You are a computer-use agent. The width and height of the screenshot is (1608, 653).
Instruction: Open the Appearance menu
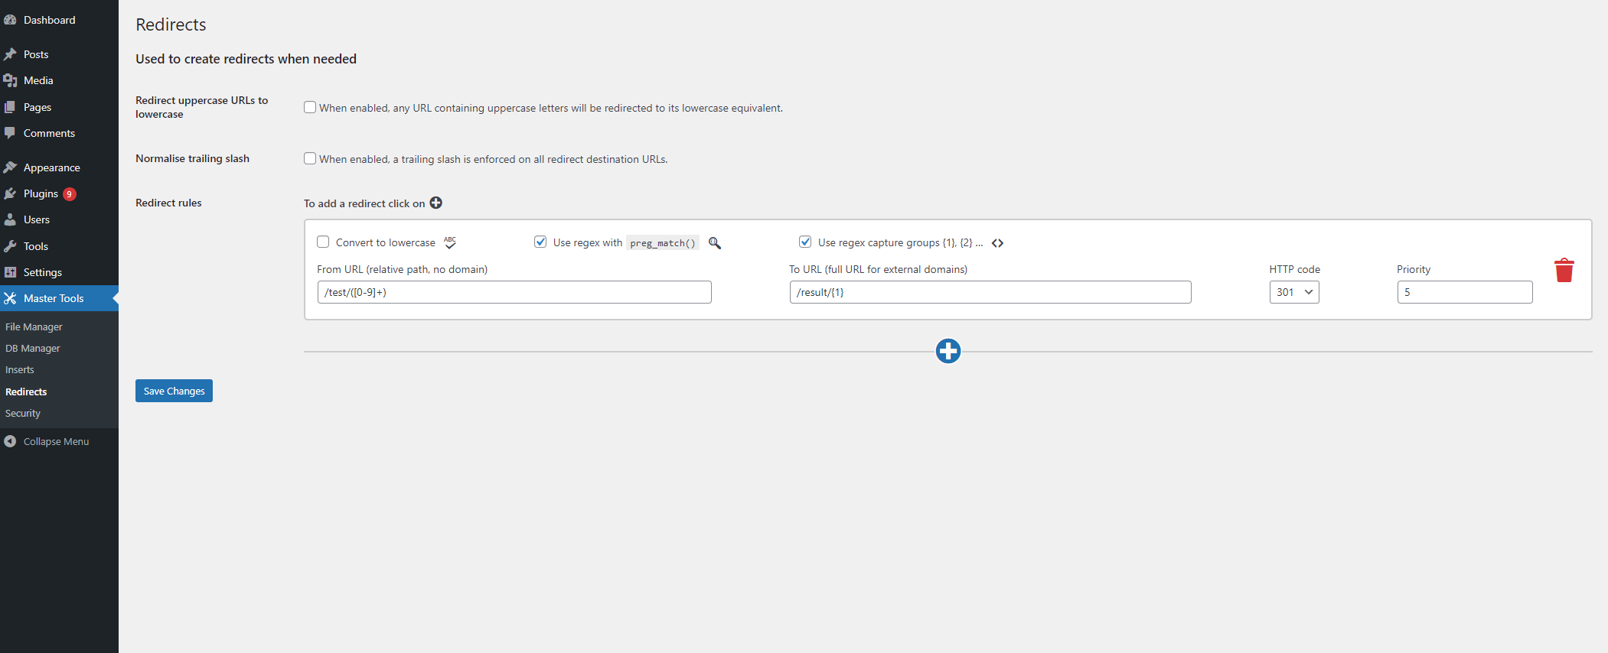[x=59, y=167]
